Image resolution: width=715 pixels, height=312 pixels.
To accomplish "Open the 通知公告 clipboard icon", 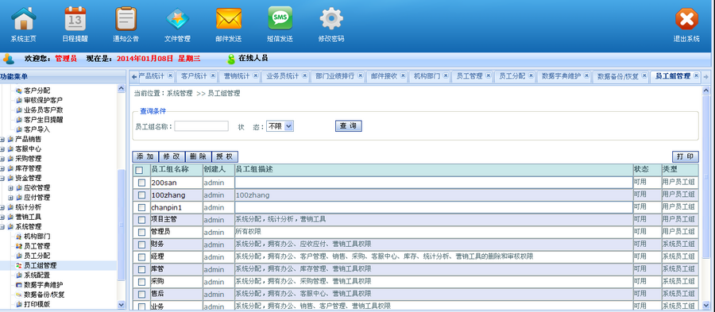I will point(126,19).
